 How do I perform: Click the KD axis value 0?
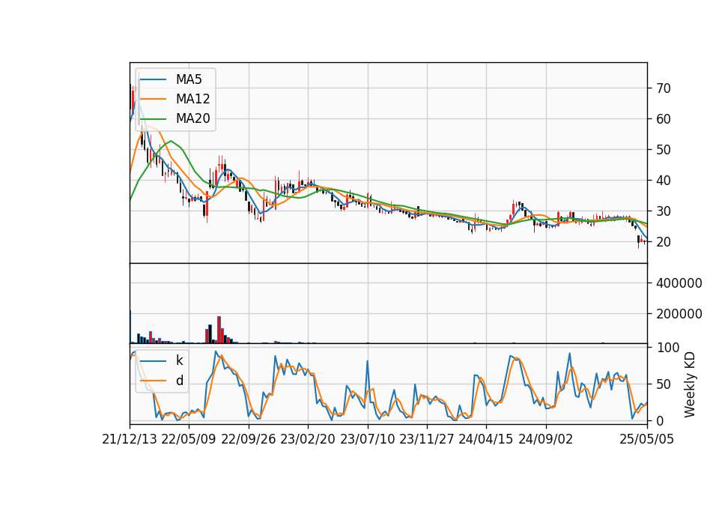(x=659, y=420)
